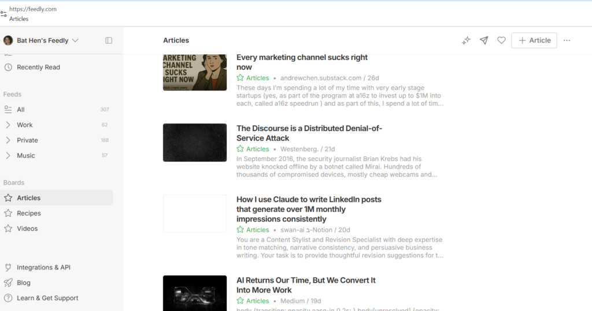Click the 62 unread count beside Work

[x=105, y=125]
